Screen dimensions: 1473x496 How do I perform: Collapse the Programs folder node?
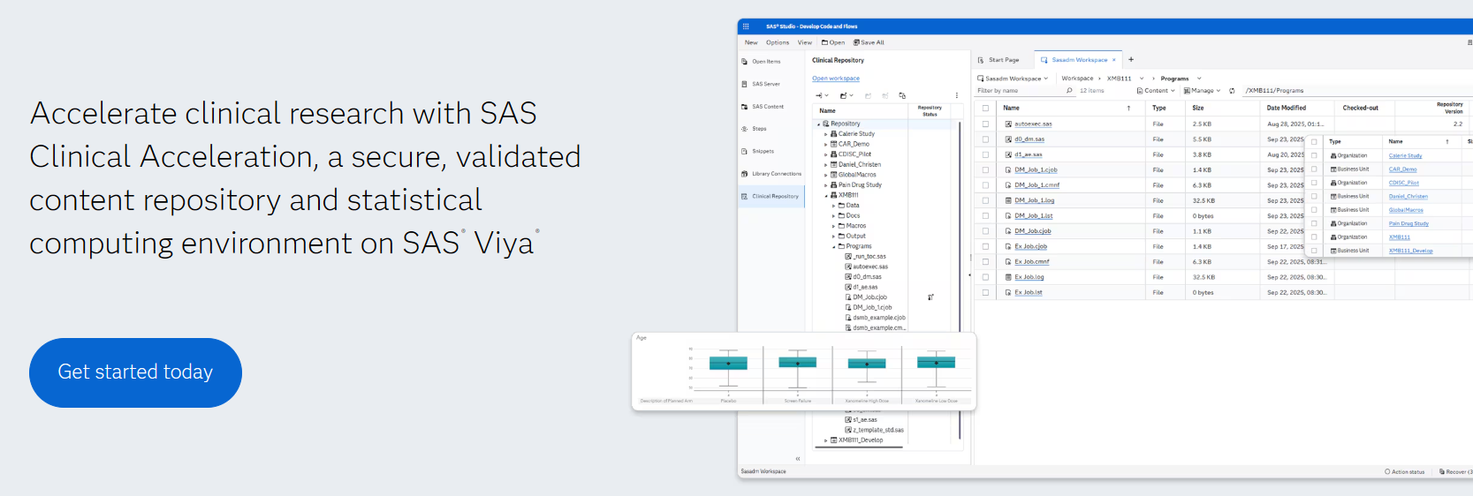click(x=833, y=246)
